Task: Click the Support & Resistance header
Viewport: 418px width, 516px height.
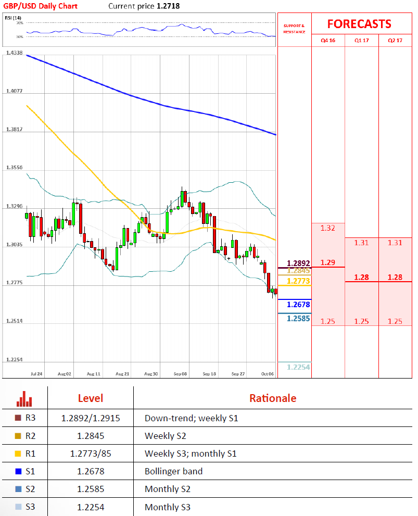Action: pos(294,29)
